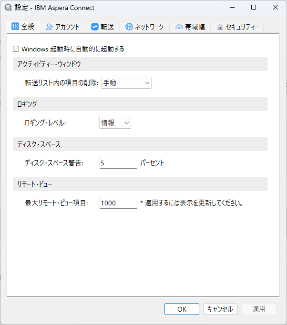Click the 転送リスト内の項目の削除 label
Image resolution: width=287 pixels, height=325 pixels.
tap(61, 83)
